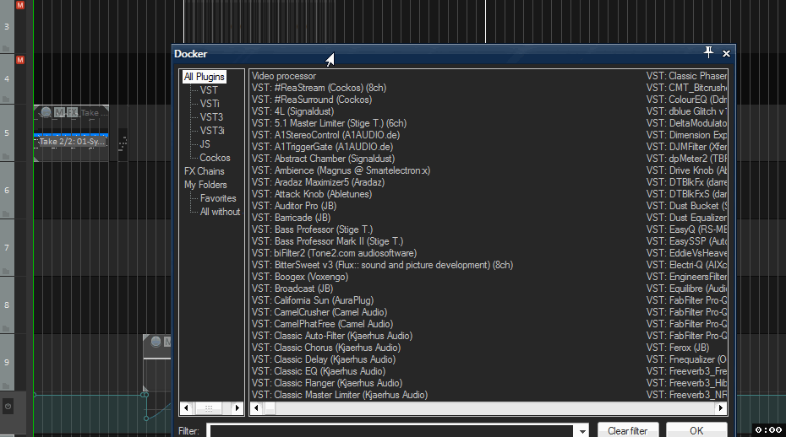
Task: Select VST: Classic Master Limiter plugin
Action: point(340,395)
